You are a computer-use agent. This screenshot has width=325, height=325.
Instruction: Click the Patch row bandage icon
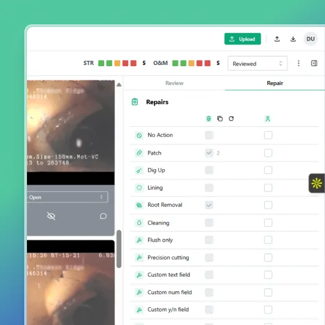(x=139, y=153)
